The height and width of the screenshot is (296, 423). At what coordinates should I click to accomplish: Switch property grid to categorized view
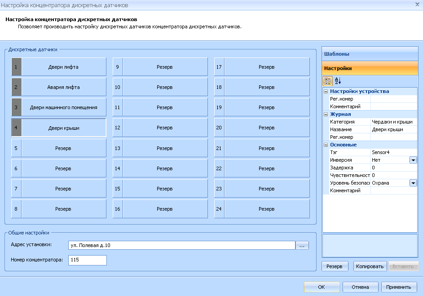point(328,81)
